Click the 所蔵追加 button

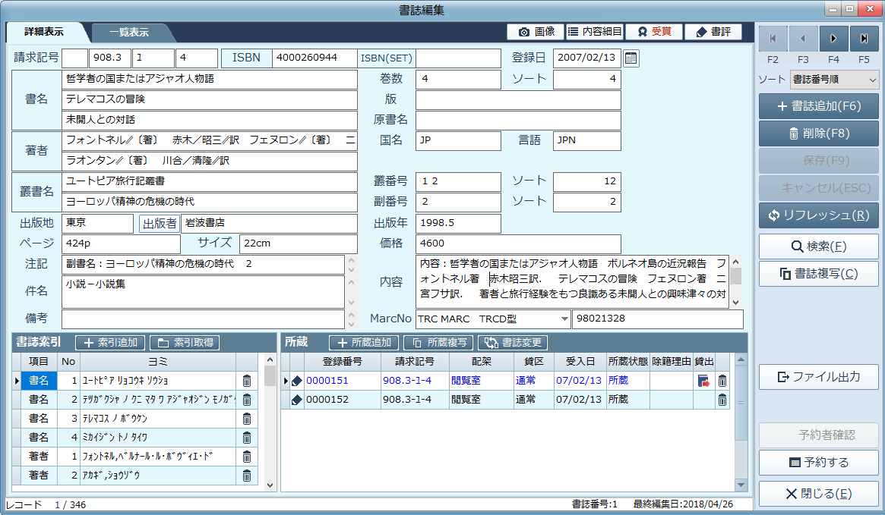pyautogui.click(x=364, y=343)
